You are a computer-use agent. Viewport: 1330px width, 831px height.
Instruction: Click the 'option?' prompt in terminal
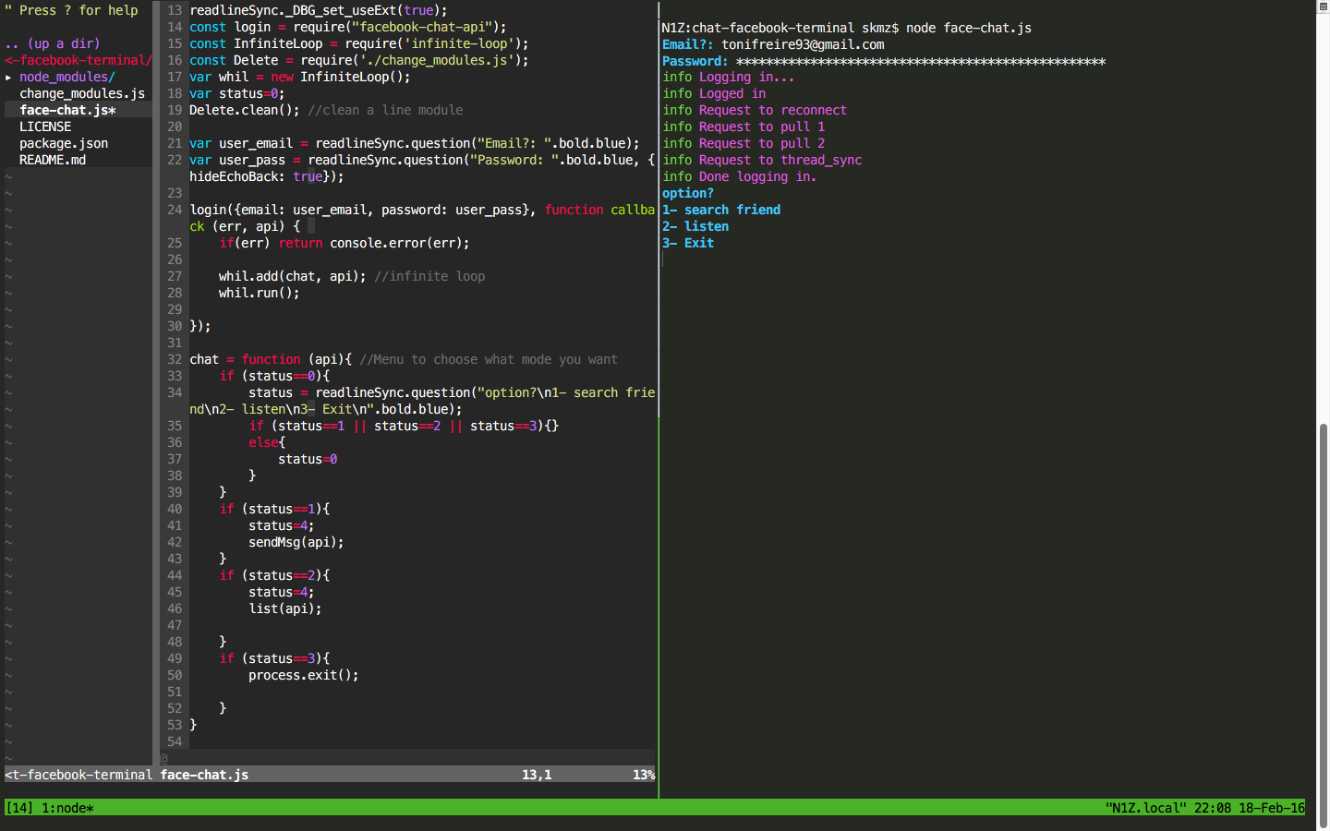coord(688,193)
